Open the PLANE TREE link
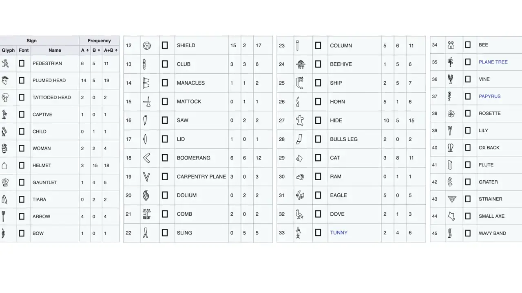Viewport: 522px width, 293px height. click(493, 62)
